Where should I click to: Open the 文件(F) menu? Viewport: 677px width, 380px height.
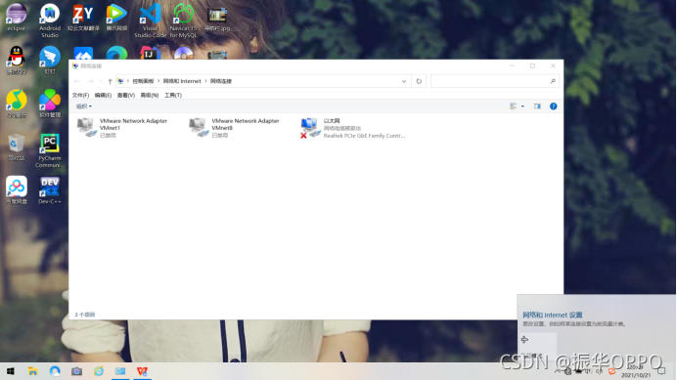coord(80,95)
